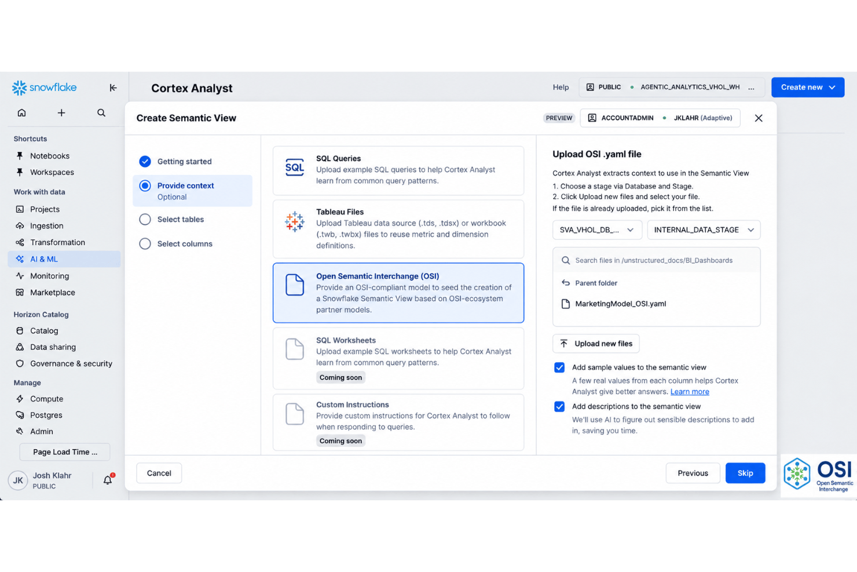Image resolution: width=857 pixels, height=572 pixels.
Task: Click the Previous button
Action: (x=693, y=473)
